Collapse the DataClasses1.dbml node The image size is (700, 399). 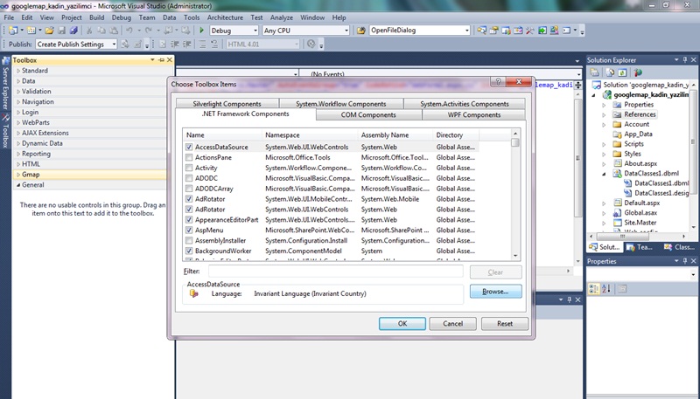[604, 174]
